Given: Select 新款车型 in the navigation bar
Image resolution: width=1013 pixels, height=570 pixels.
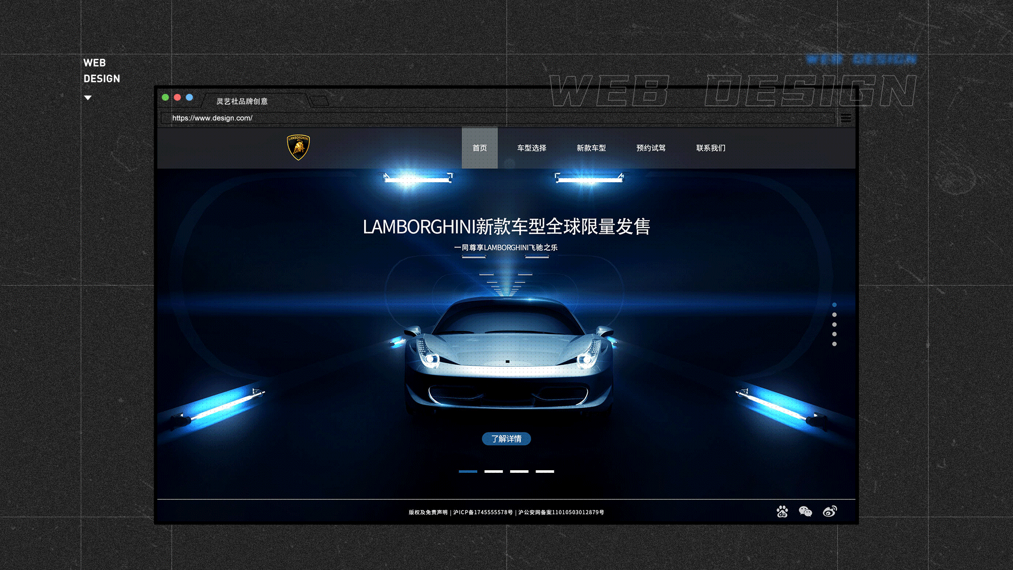Looking at the screenshot, I should click(x=592, y=148).
